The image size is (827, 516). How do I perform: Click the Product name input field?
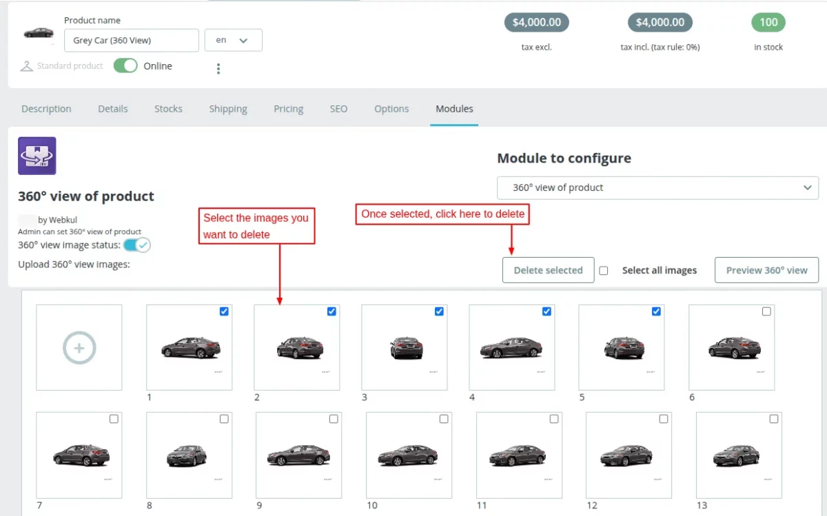pyautogui.click(x=131, y=41)
